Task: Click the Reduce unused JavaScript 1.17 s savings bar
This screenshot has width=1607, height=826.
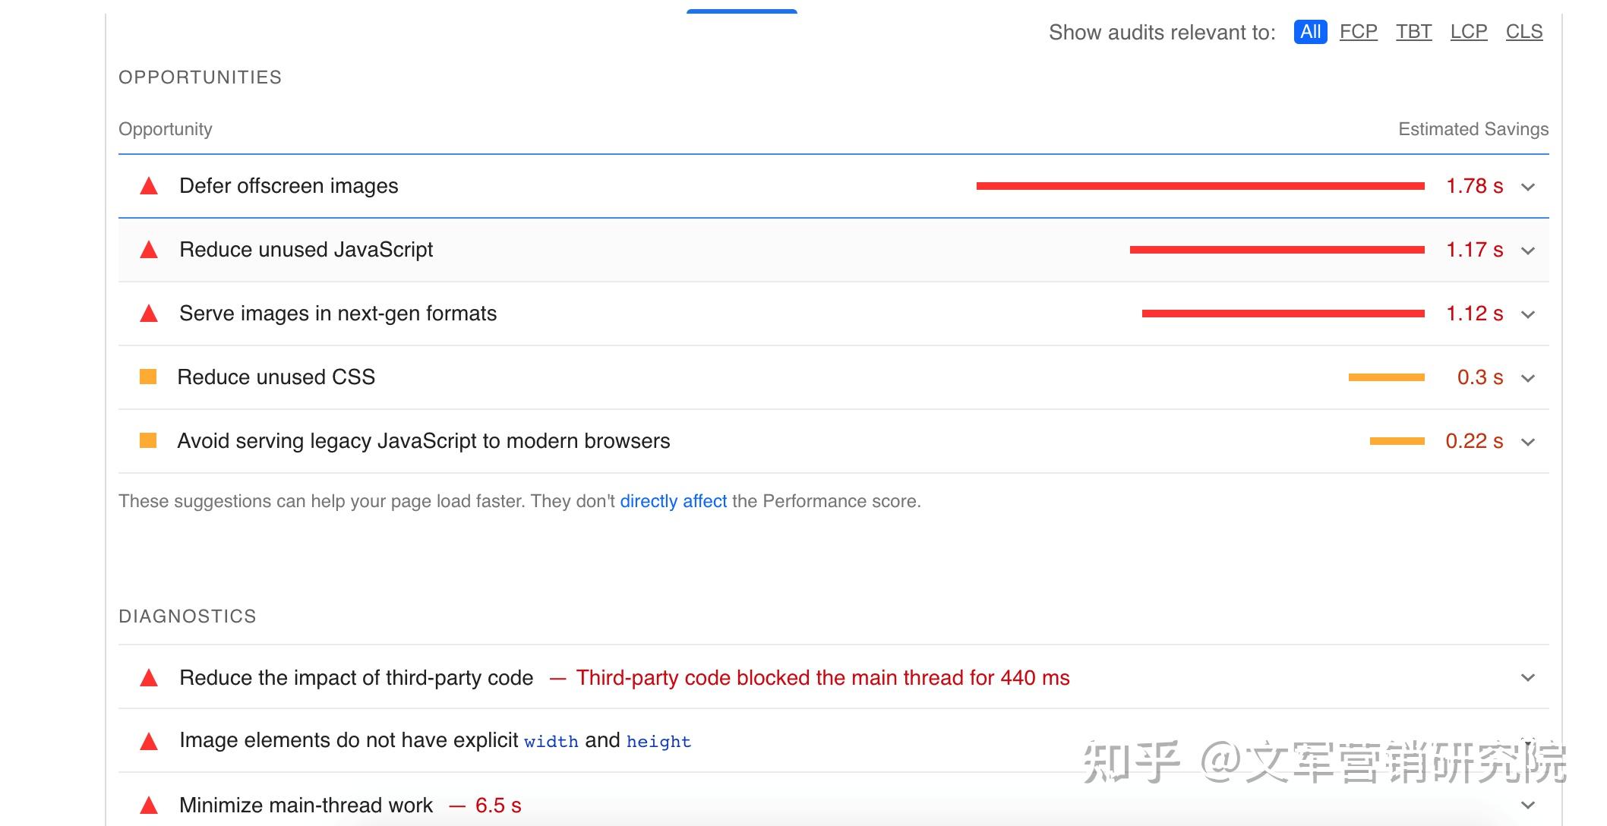Action: pos(1277,250)
